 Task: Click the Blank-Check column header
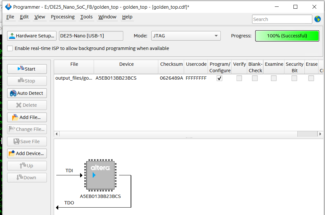[x=255, y=67]
